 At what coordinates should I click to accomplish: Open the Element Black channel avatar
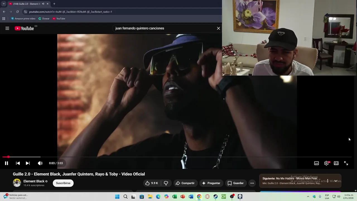point(17,183)
